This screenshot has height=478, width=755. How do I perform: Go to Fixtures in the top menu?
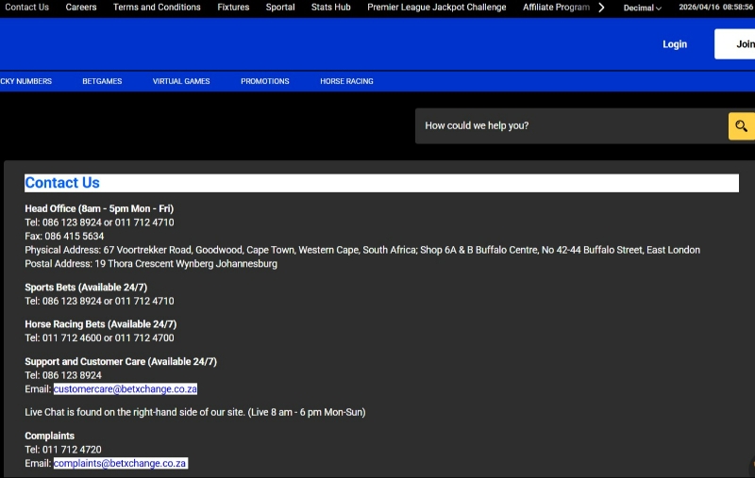coord(233,8)
